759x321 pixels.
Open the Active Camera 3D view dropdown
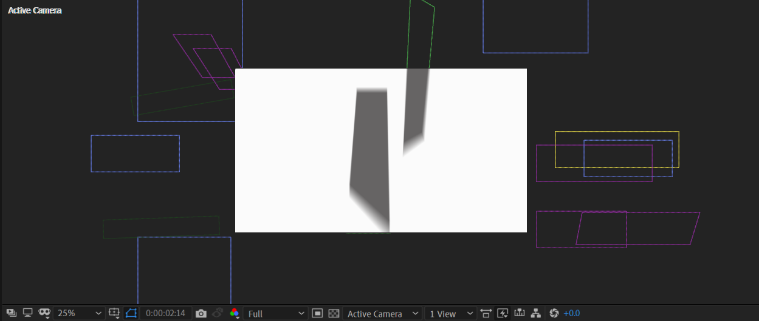pos(382,313)
